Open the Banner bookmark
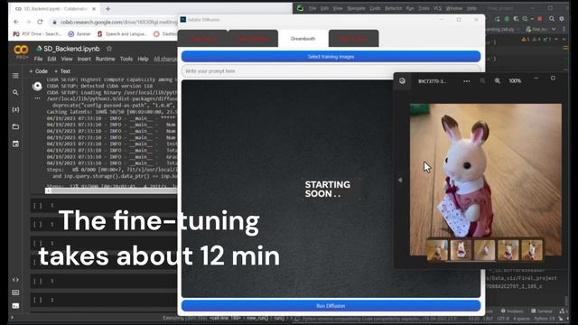Screen dimensions: 578x325 click(x=79, y=34)
